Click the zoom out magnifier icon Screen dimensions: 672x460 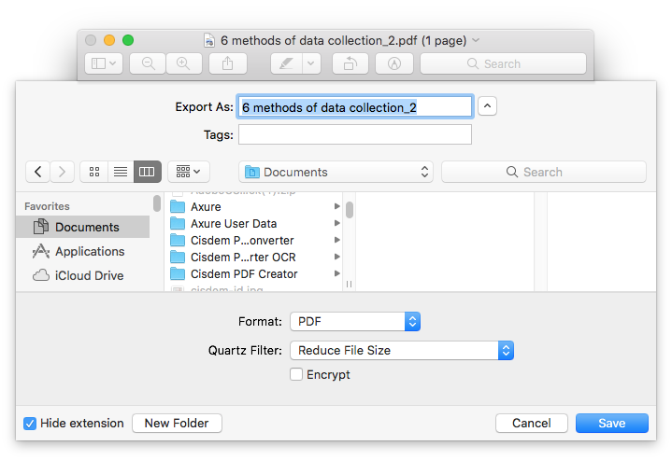tap(148, 63)
